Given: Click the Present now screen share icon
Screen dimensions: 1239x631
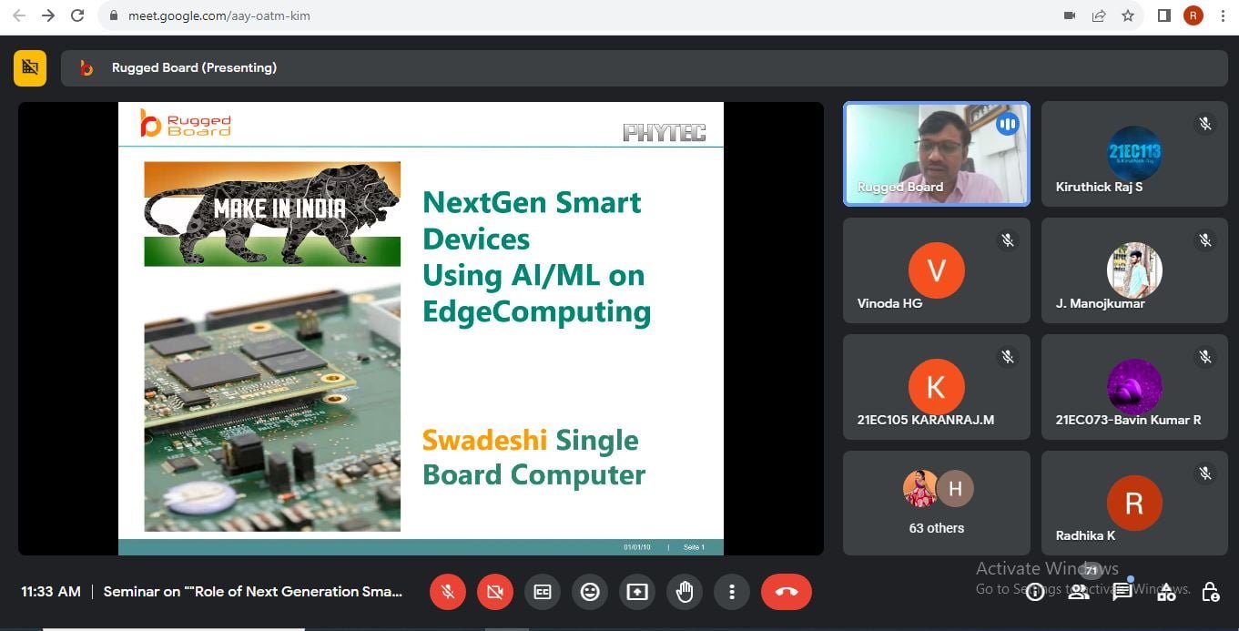Looking at the screenshot, I should [637, 592].
